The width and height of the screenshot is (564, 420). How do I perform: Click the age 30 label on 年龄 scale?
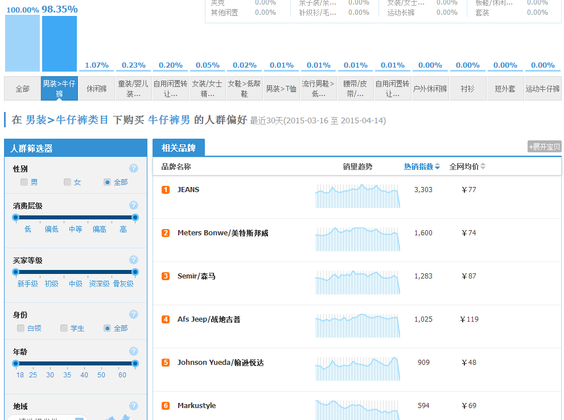[x=50, y=375]
